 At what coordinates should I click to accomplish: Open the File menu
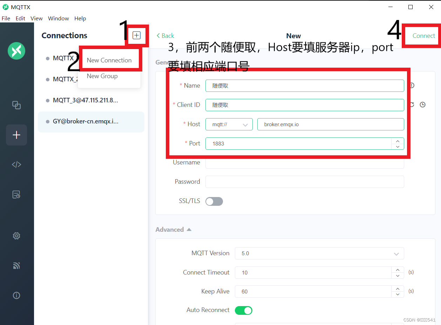6,18
